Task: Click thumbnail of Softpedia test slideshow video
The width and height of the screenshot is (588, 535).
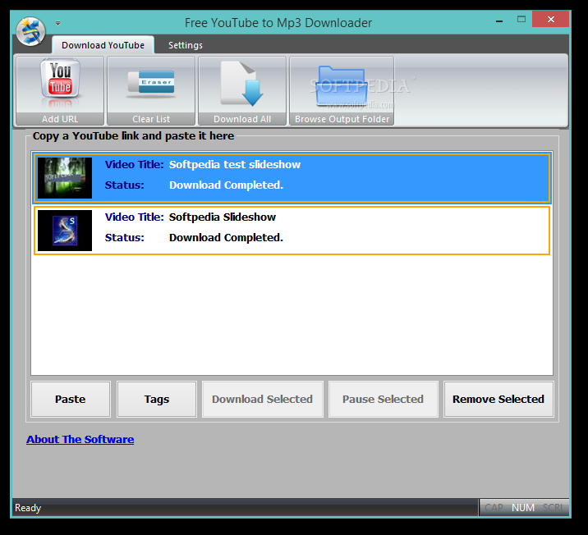Action: 65,178
